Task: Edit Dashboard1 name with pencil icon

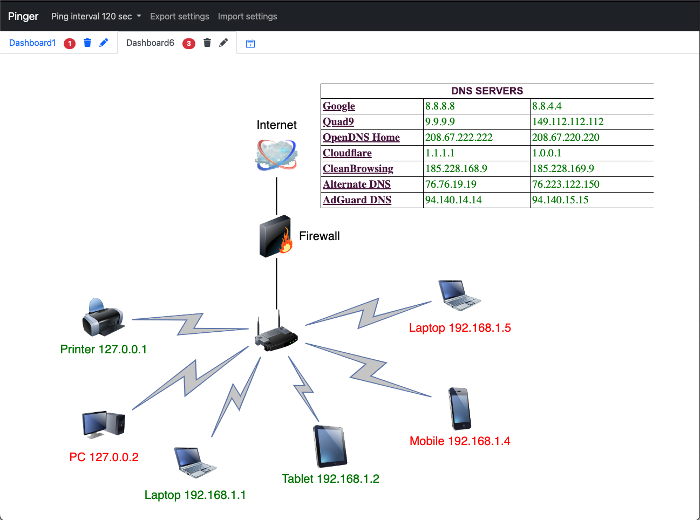Action: (x=104, y=43)
